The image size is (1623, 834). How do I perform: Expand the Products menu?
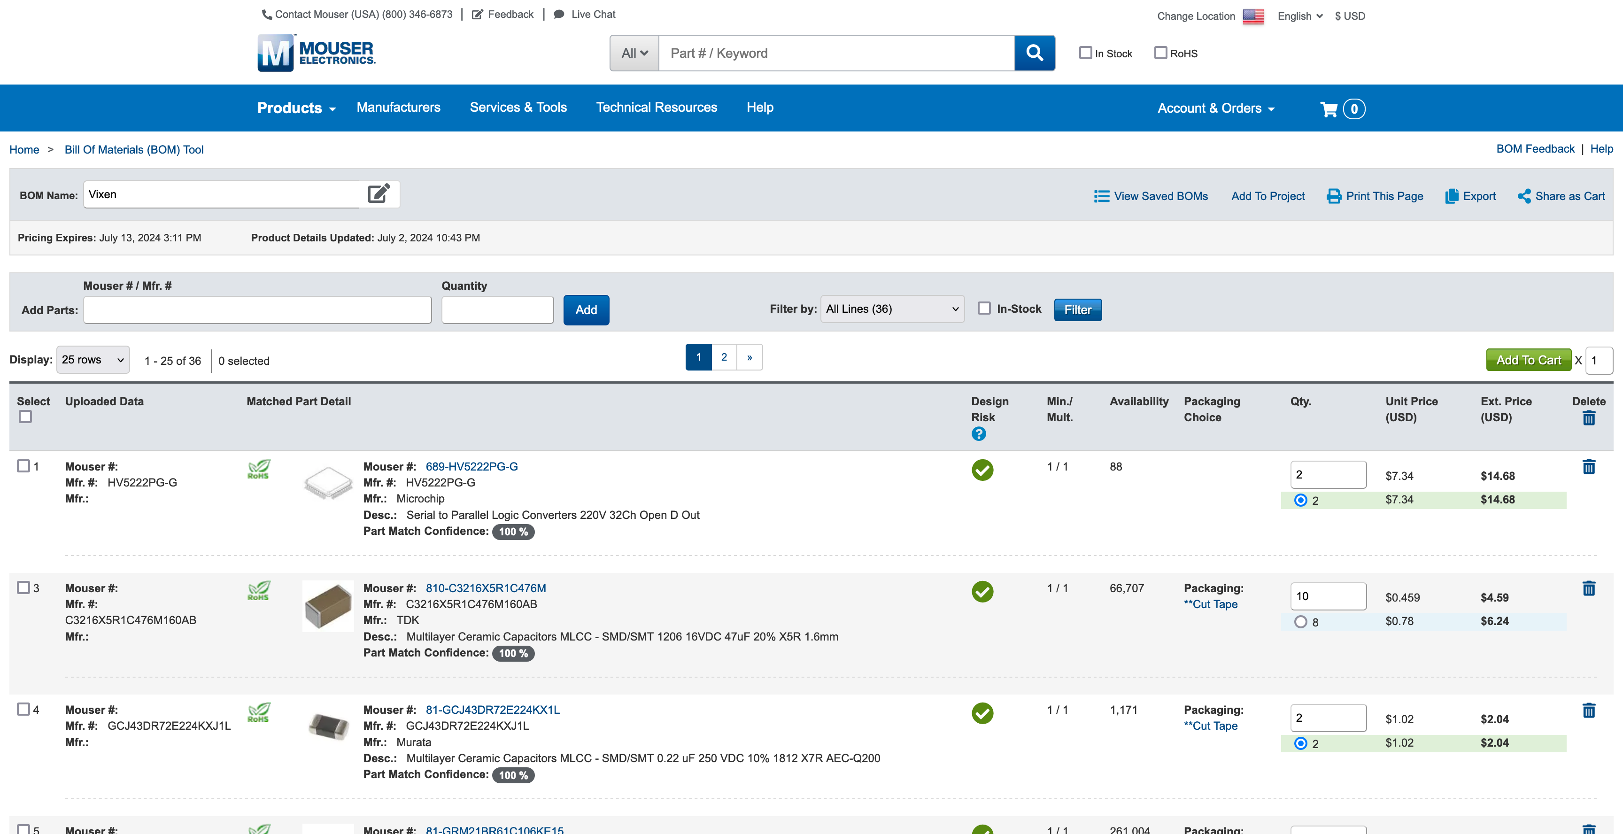[x=297, y=108]
